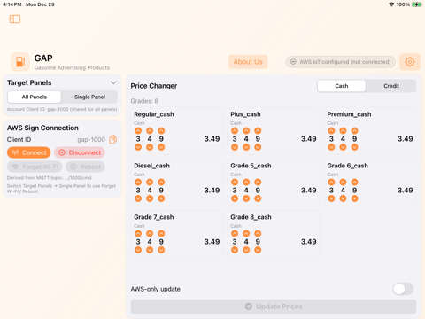This screenshot has height=319, width=425.
Task: Click the Regular_cash 3.49 price total
Action: (x=212, y=139)
